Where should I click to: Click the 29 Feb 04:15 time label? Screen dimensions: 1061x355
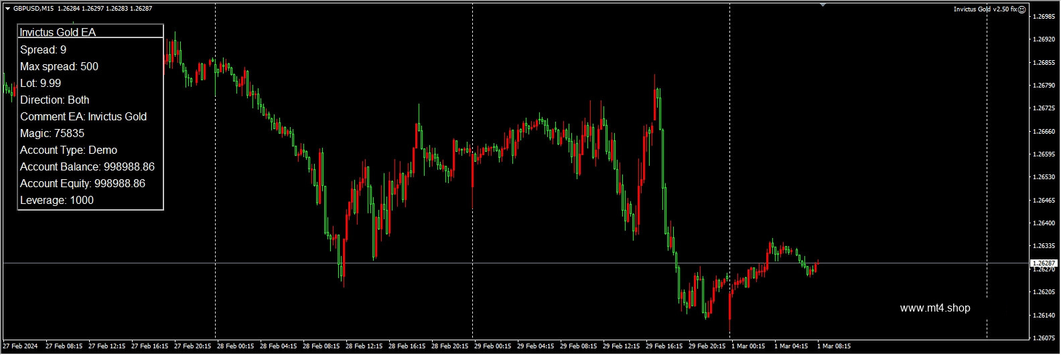tap(537, 346)
